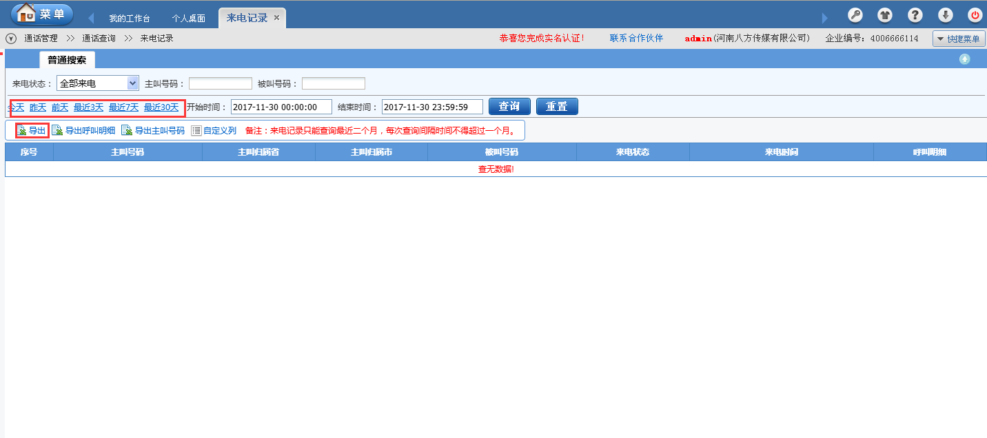The image size is (987, 438).
Task: Switch to the 个人桌面 tab
Action: coord(188,19)
